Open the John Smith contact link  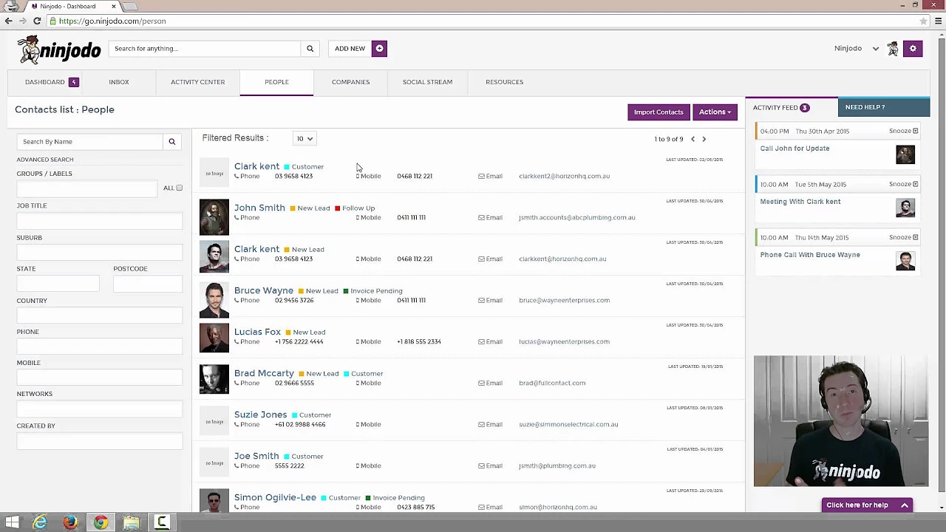click(259, 208)
